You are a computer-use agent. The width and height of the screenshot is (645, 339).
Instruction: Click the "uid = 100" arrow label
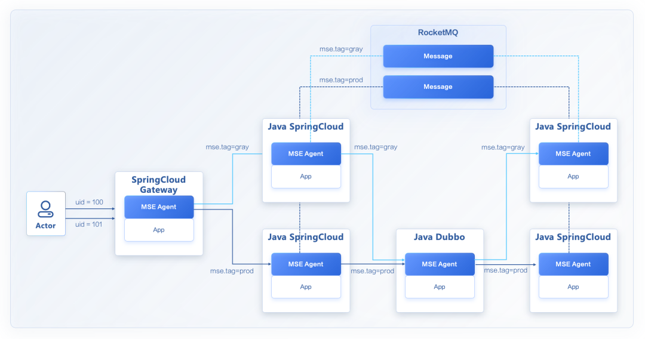pos(89,202)
